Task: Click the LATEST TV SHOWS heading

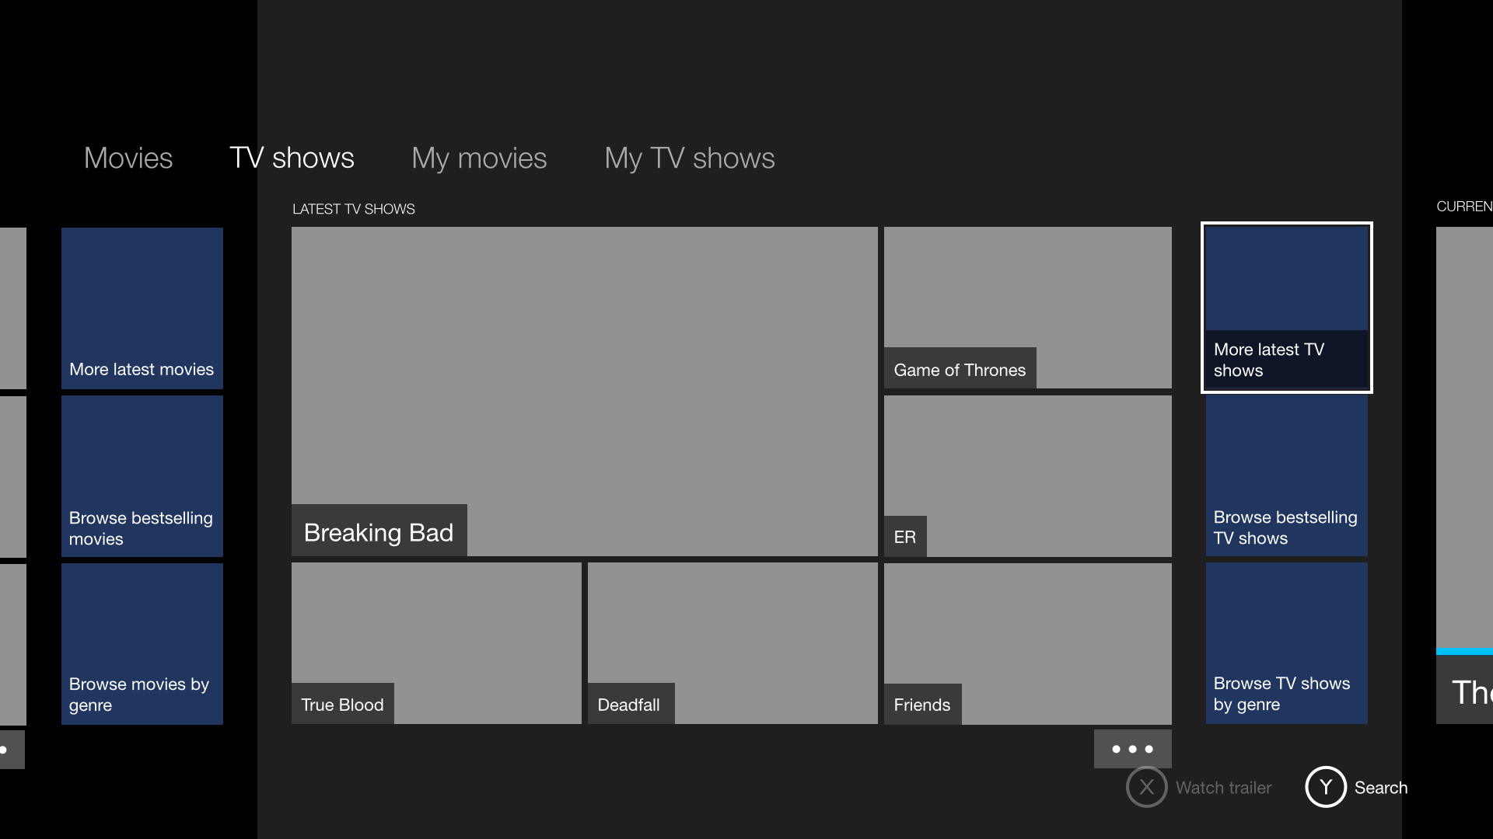Action: (x=354, y=209)
